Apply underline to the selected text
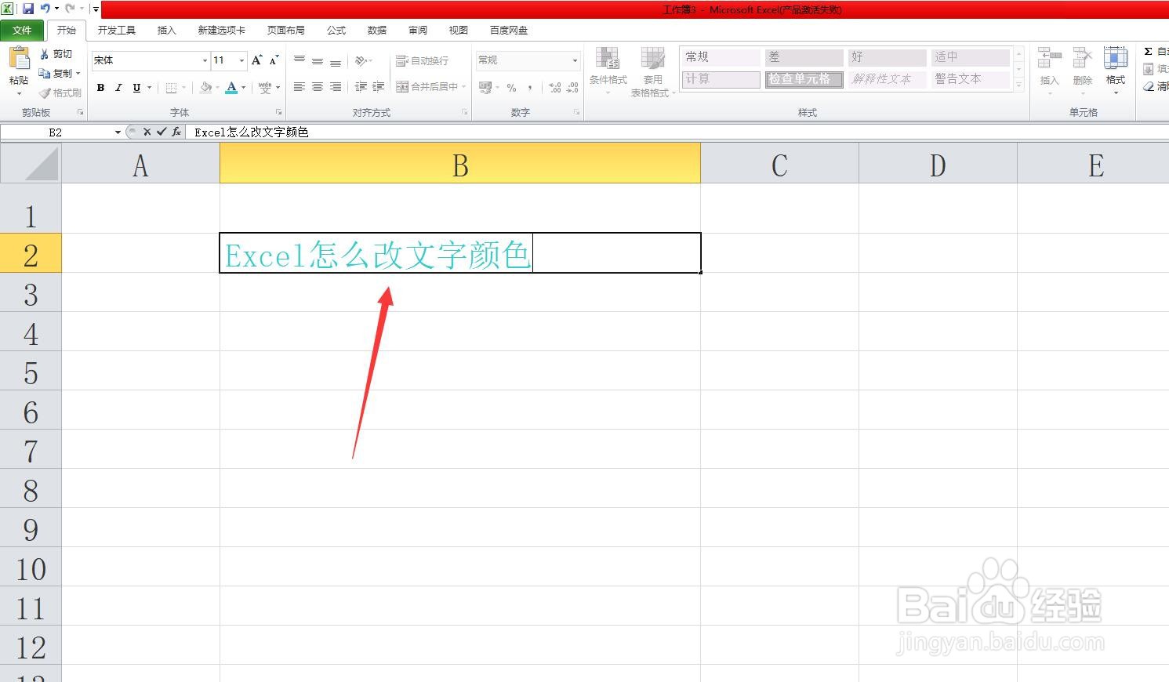The height and width of the screenshot is (682, 1169). (136, 87)
